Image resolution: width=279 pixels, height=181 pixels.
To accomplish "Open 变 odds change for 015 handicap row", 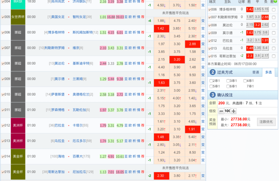I will 203,176.
